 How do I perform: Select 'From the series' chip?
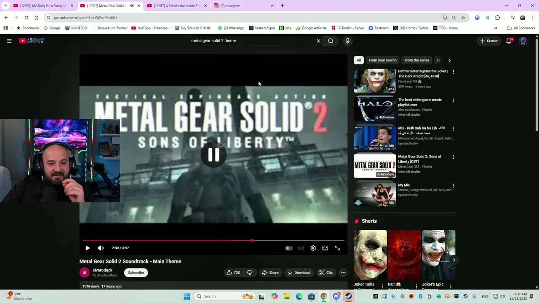pos(416,60)
